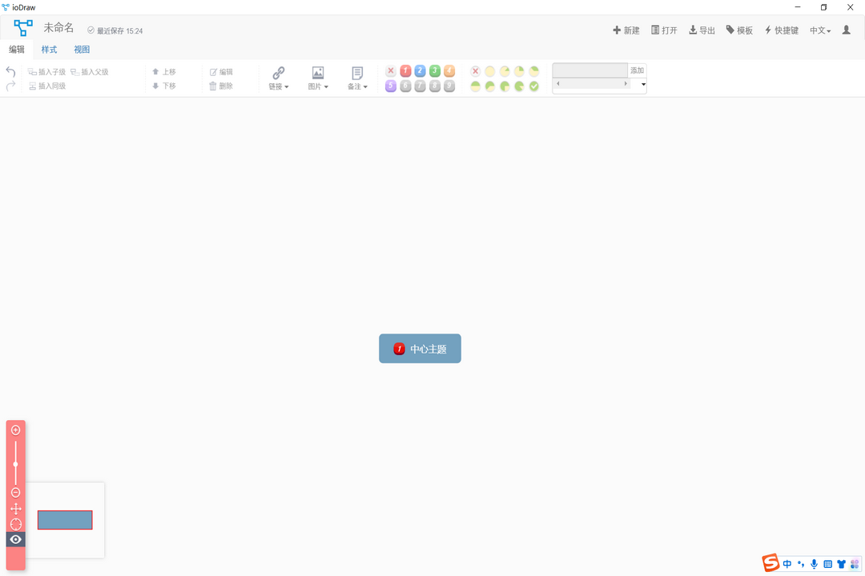Remove progress with the progress X icon
The height and width of the screenshot is (576, 865).
[x=475, y=70]
